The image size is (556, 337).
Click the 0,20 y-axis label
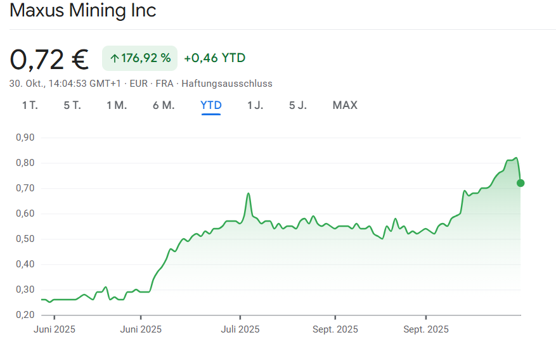(x=24, y=315)
